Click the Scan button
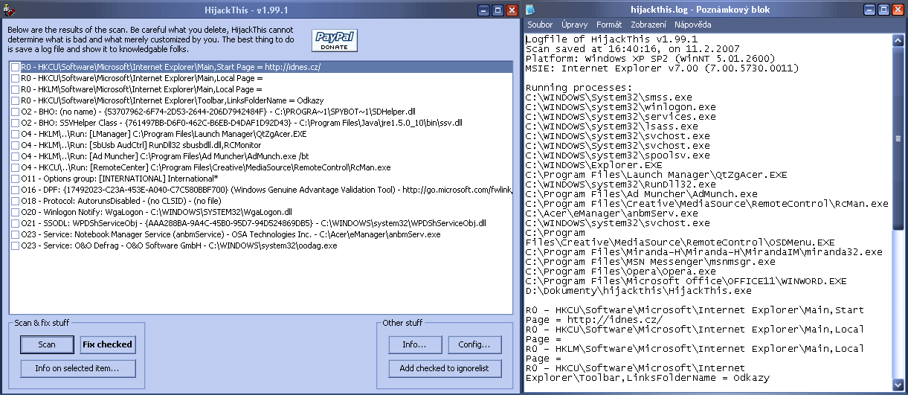 click(x=47, y=344)
